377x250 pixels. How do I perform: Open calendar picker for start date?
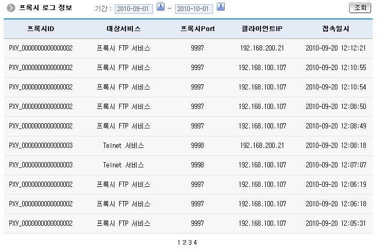(x=160, y=7)
